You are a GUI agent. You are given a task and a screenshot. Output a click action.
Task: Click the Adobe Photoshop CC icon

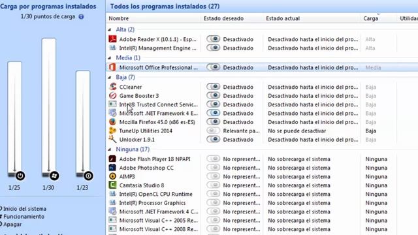(x=112, y=168)
